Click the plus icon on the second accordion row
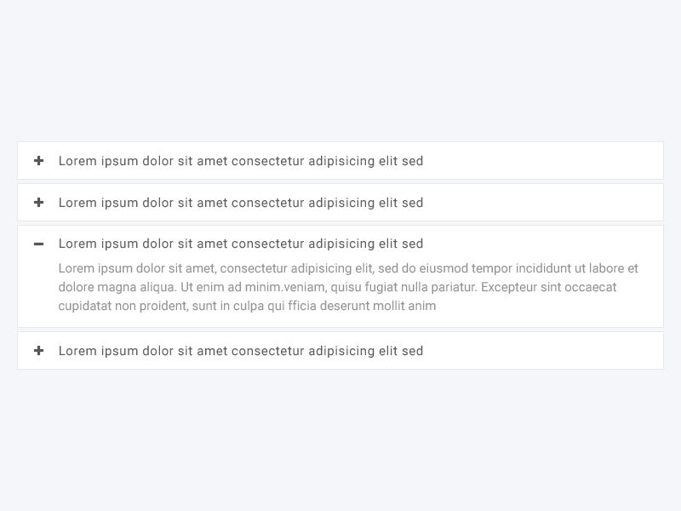 [38, 203]
